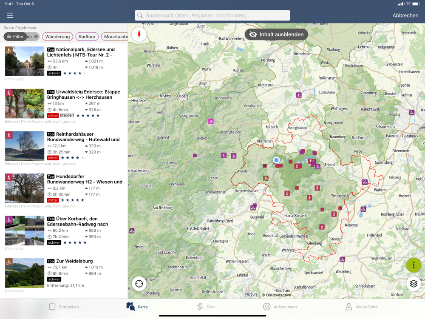425x319 pixels.
Task: Switch to Meine Seite tab
Action: (361, 307)
